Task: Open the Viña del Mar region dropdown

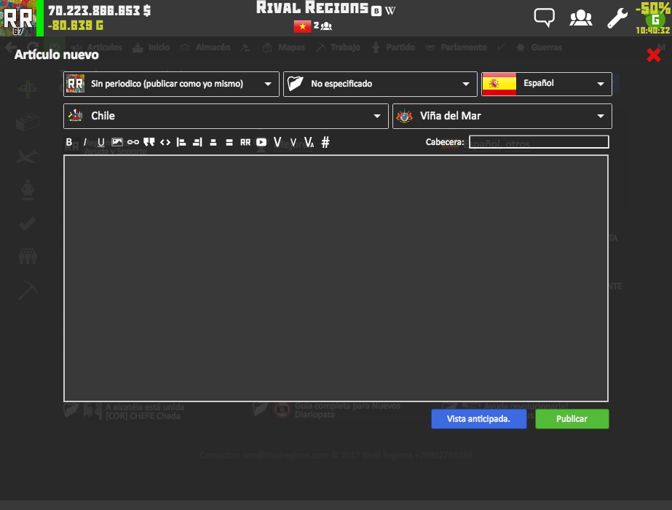Action: (502, 116)
